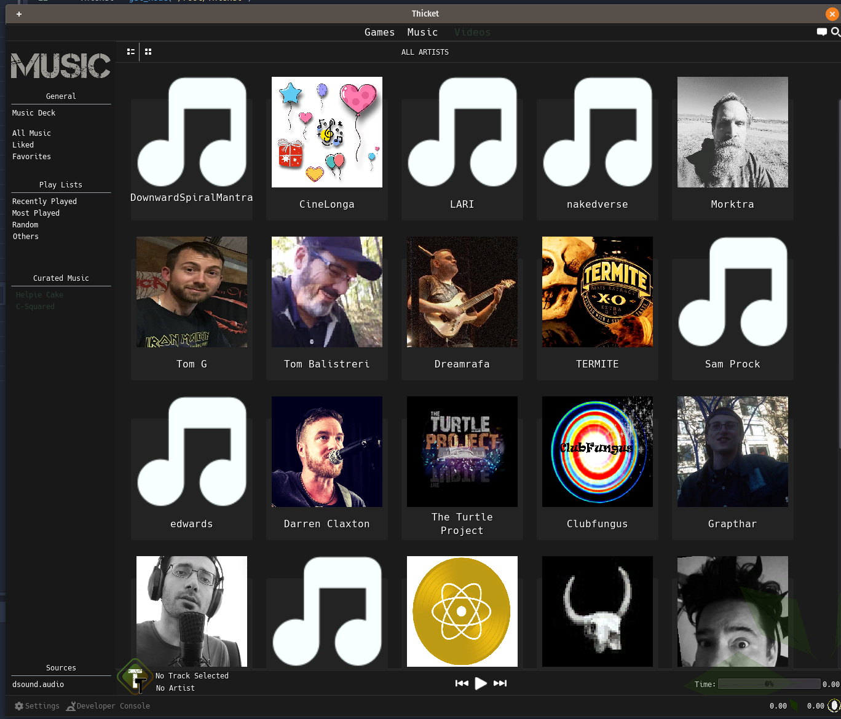Switch to grid view layout

(148, 52)
